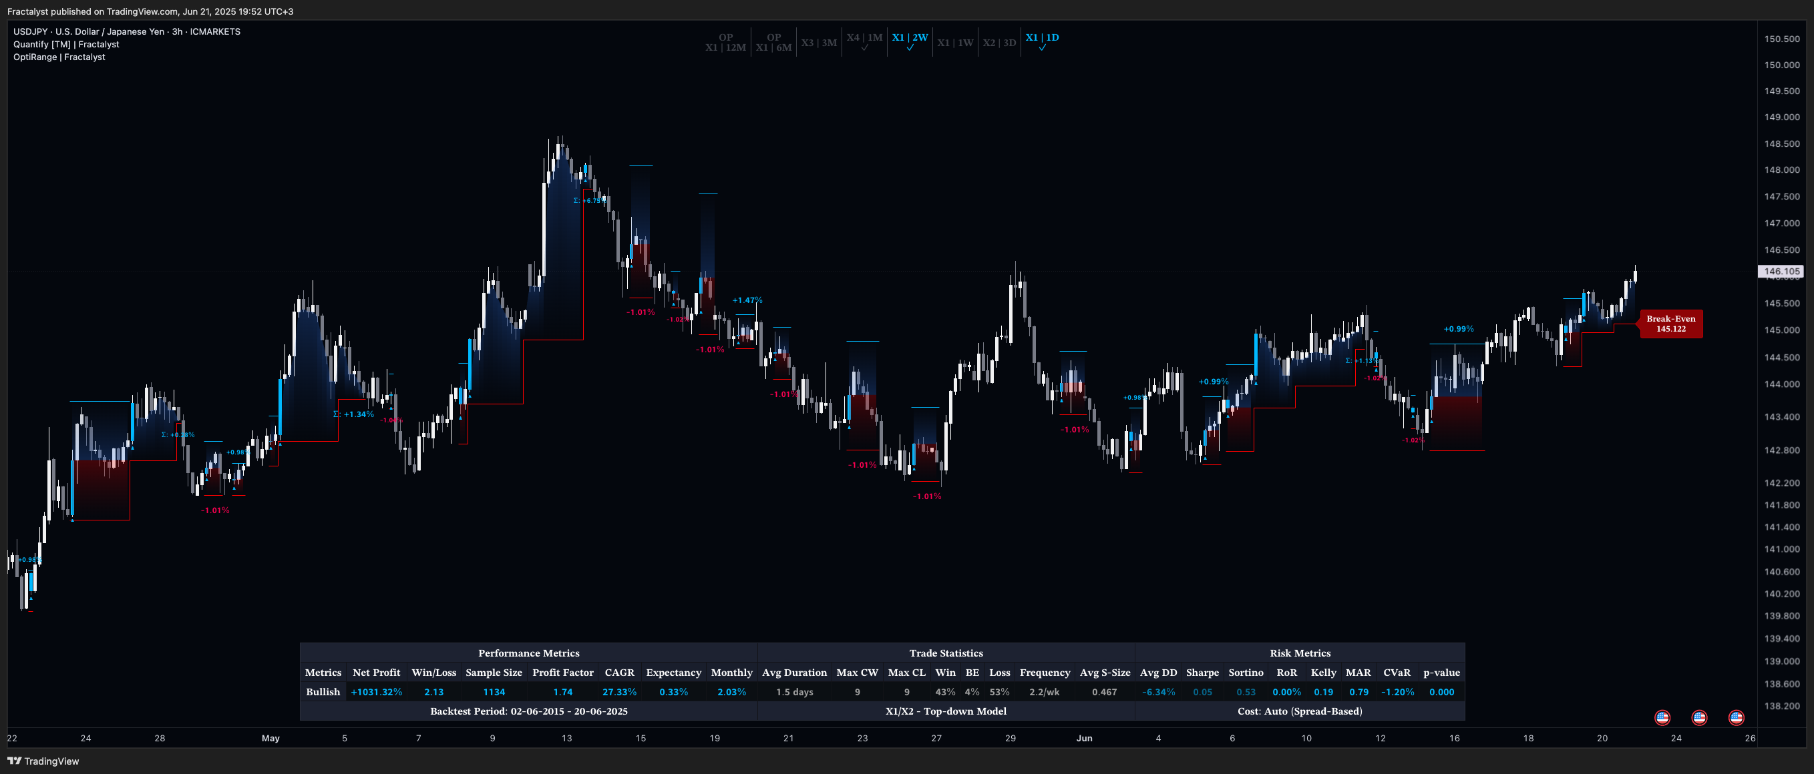
Task: Click the current price tag 146.105
Action: coord(1782,271)
